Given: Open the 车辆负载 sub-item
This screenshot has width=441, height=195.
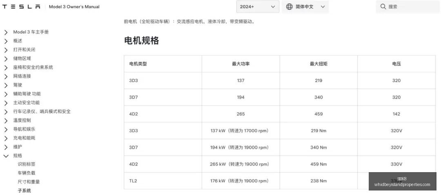Looking at the screenshot, I should click(27, 173).
